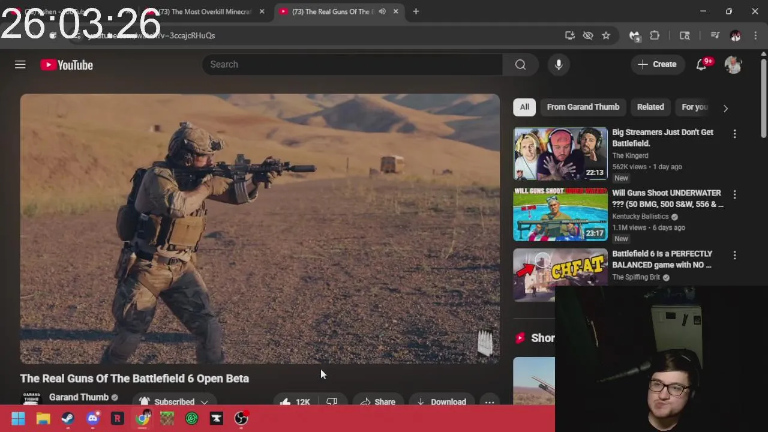Open the Battlefield 6 CHEAT thumbnail
Image resolution: width=768 pixels, height=432 pixels.
click(560, 275)
